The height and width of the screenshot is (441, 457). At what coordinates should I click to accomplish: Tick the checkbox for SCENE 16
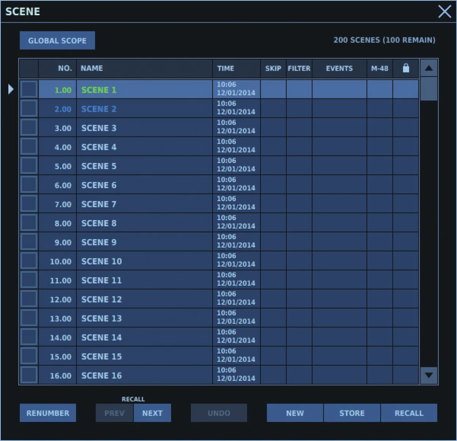coord(29,375)
